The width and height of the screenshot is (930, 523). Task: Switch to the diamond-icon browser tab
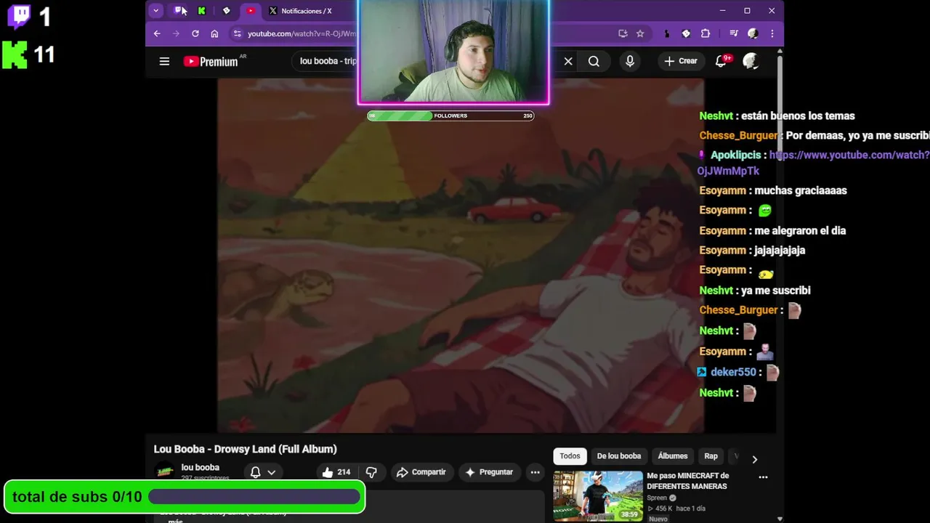click(226, 11)
